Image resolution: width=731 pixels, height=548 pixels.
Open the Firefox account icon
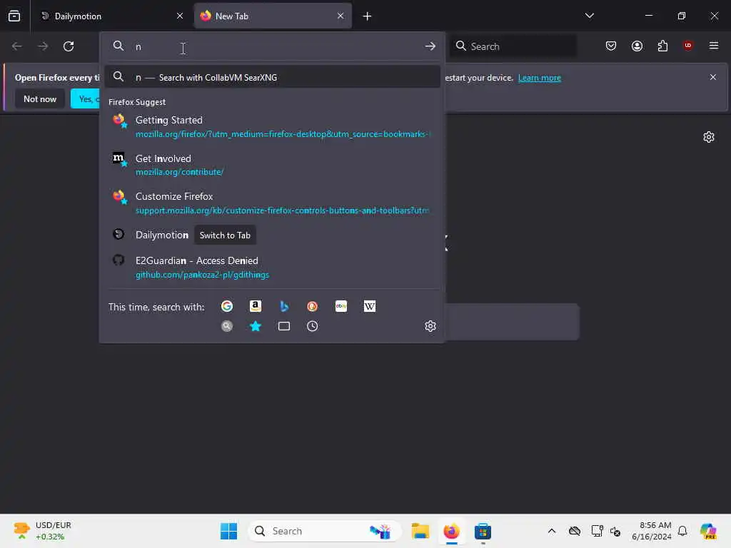pyautogui.click(x=637, y=46)
